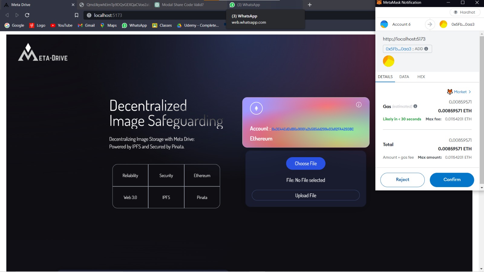Click the Max fee 0.01154201 ETH value
Image resolution: width=484 pixels, height=272 pixels.
click(458, 119)
